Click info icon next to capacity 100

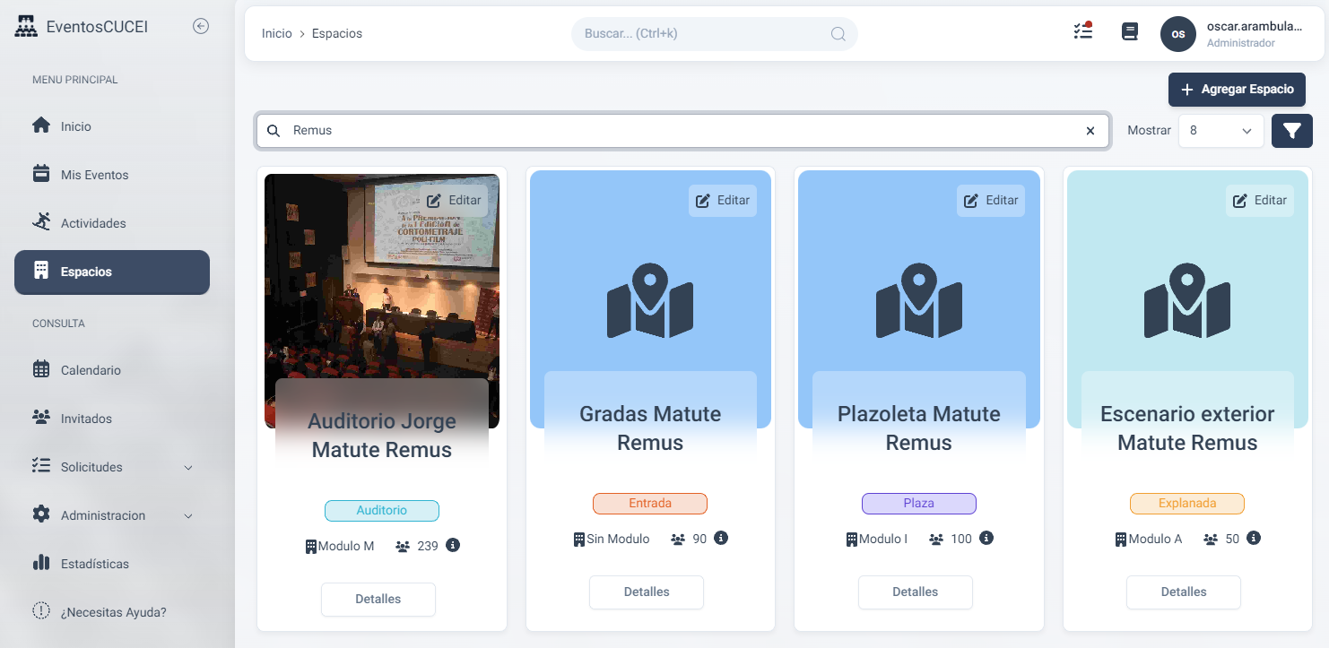[986, 538]
